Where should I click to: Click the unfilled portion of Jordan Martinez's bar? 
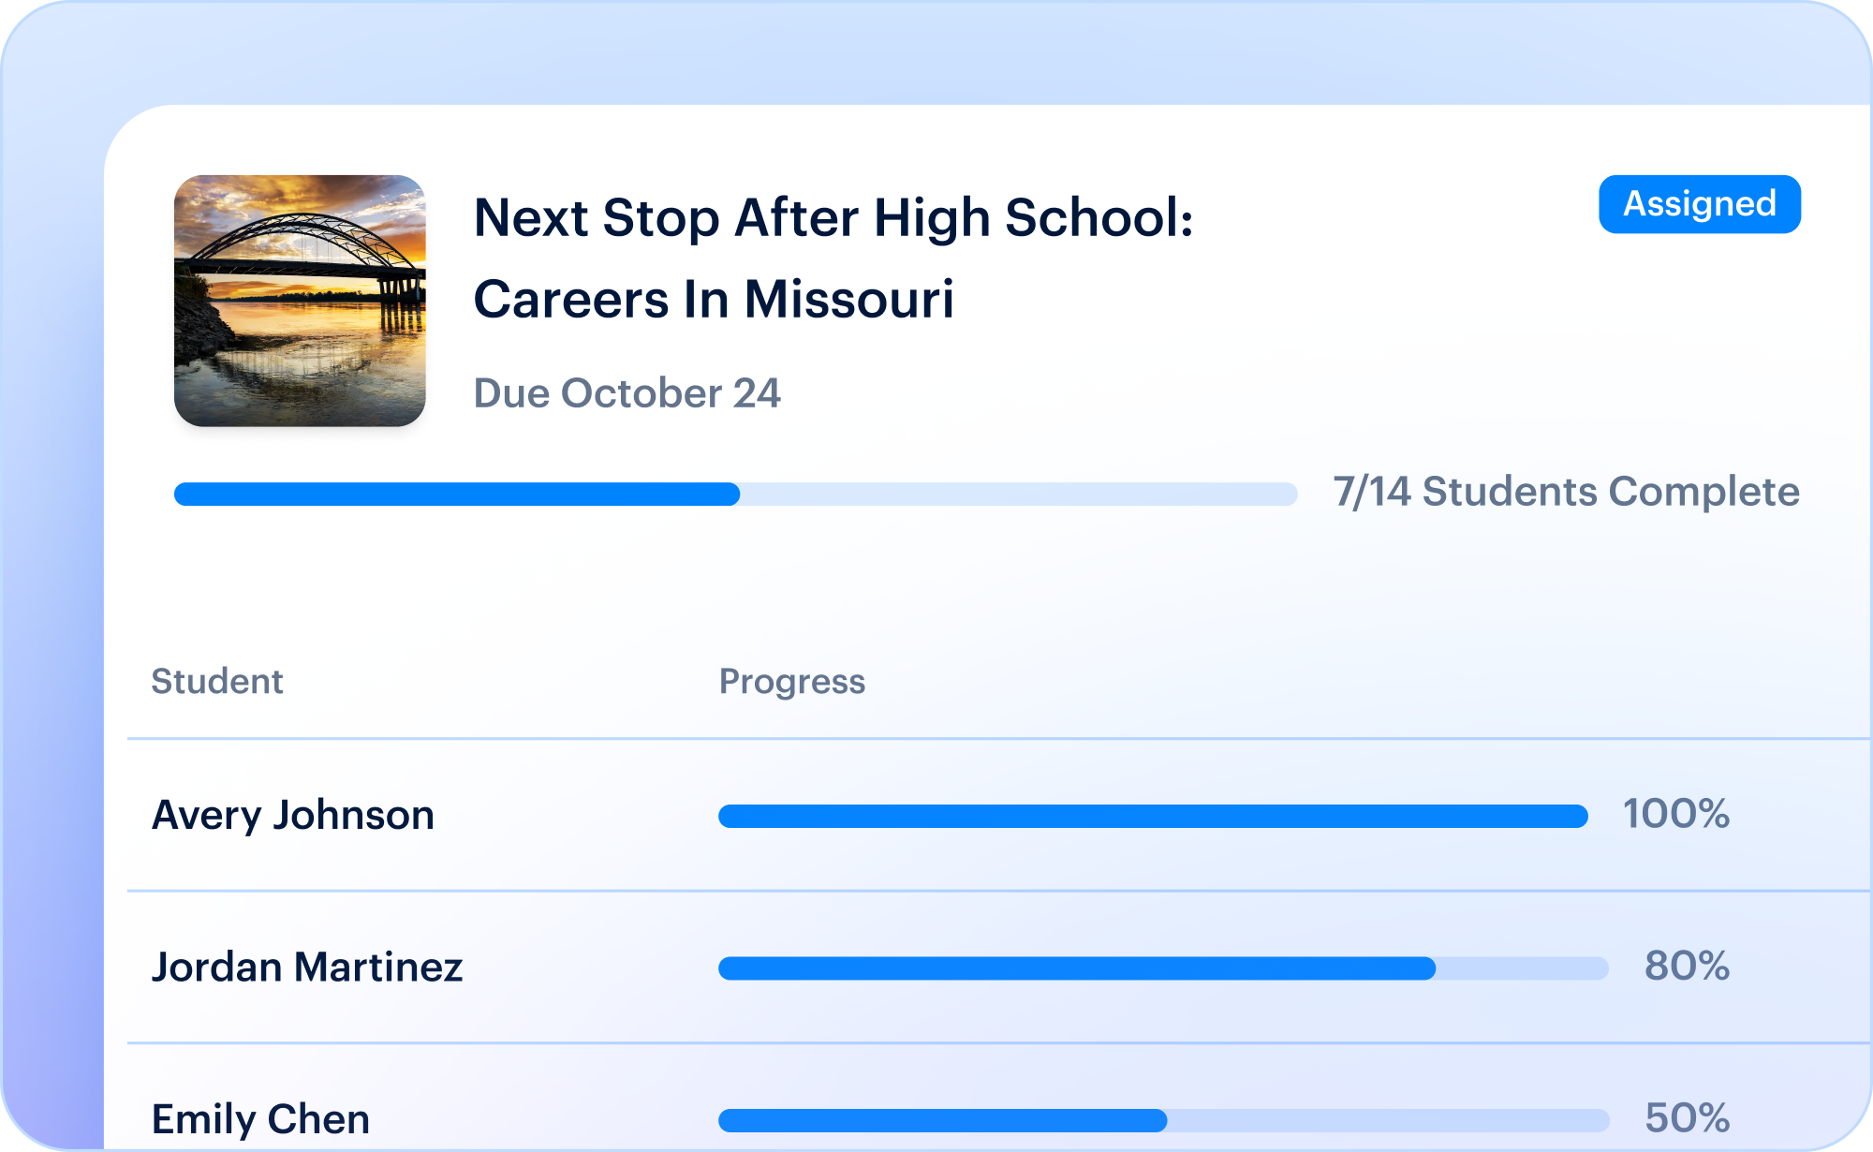pos(1523,968)
